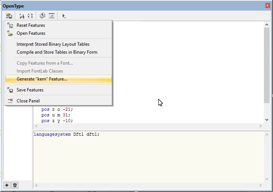The width and height of the screenshot is (273, 192).
Task: Close the OpenType panel with X
Action: point(267,6)
